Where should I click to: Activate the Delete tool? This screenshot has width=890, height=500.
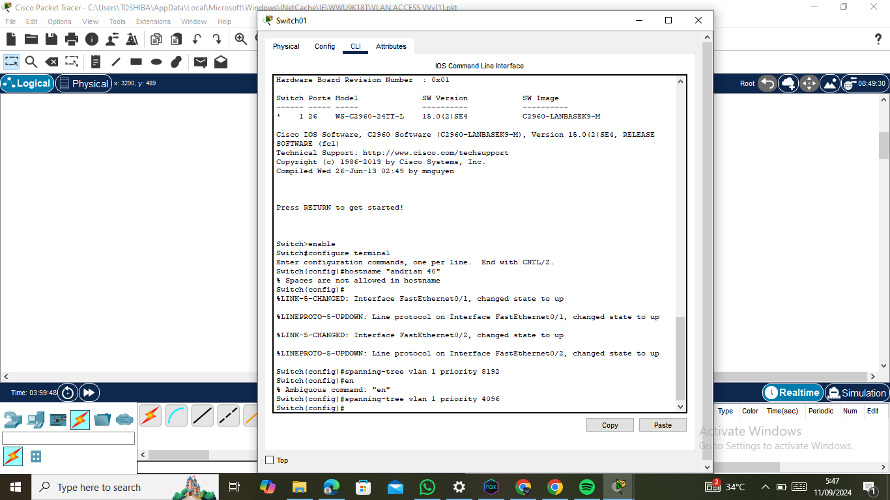(51, 62)
